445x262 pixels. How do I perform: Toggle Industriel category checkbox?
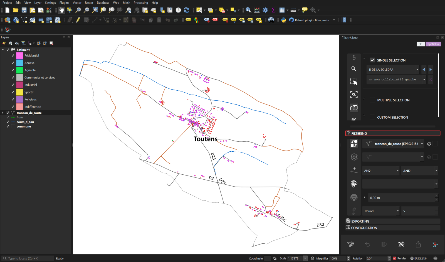tap(13, 85)
